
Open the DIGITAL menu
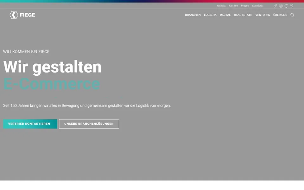pyautogui.click(x=225, y=15)
